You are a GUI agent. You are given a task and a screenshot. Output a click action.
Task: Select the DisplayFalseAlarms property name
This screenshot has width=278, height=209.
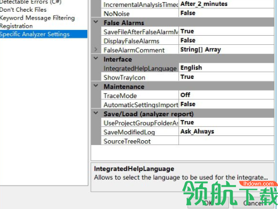140,41
